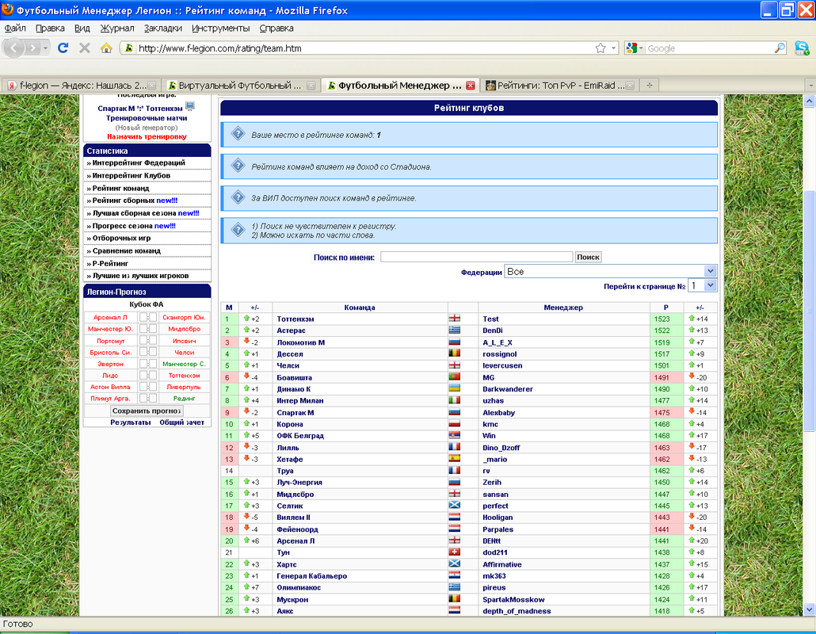816x634 pixels.
Task: Open the Закладки menu
Action: point(163,28)
